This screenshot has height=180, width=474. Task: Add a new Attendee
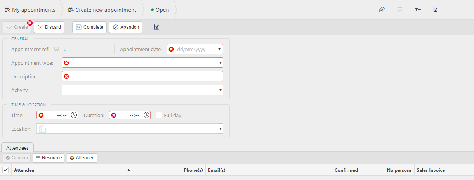click(x=82, y=158)
